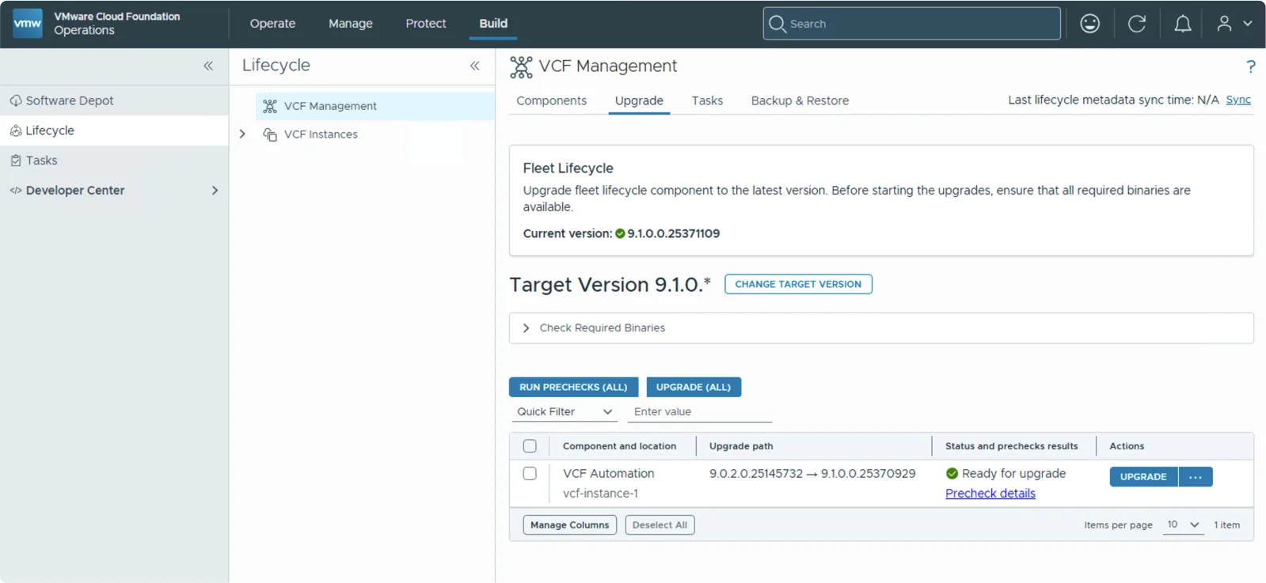Click Upgrade path column header
Image resolution: width=1266 pixels, height=583 pixels.
(x=741, y=446)
